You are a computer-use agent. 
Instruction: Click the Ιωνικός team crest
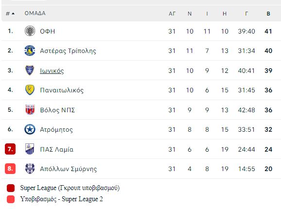(30, 70)
